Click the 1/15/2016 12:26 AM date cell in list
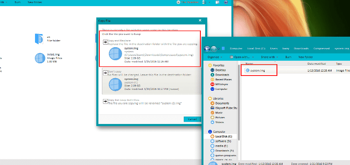Image resolution: width=350 pixels, height=165 pixels. pos(319,70)
